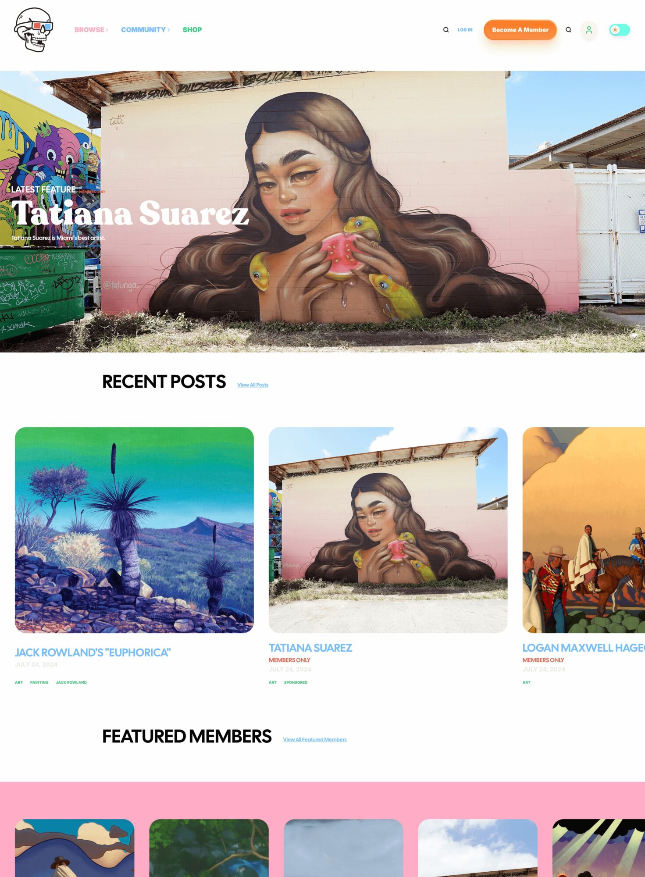The image size is (645, 877).
Task: Expand the Browse menu
Action: point(91,30)
